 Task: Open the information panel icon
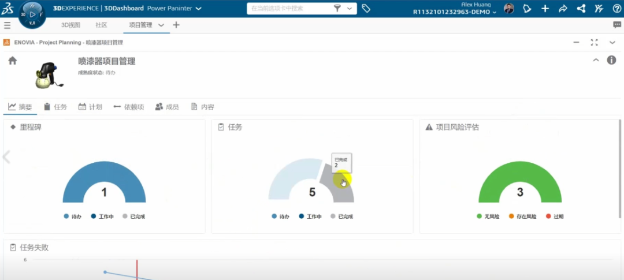tap(611, 60)
